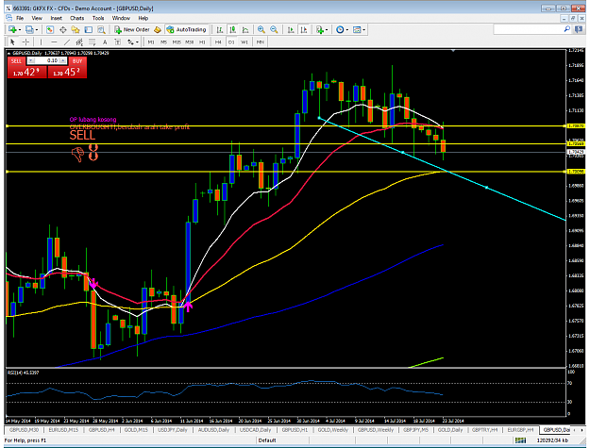
Task: Expand the Profiles dropdown arrow
Action: 37,29
